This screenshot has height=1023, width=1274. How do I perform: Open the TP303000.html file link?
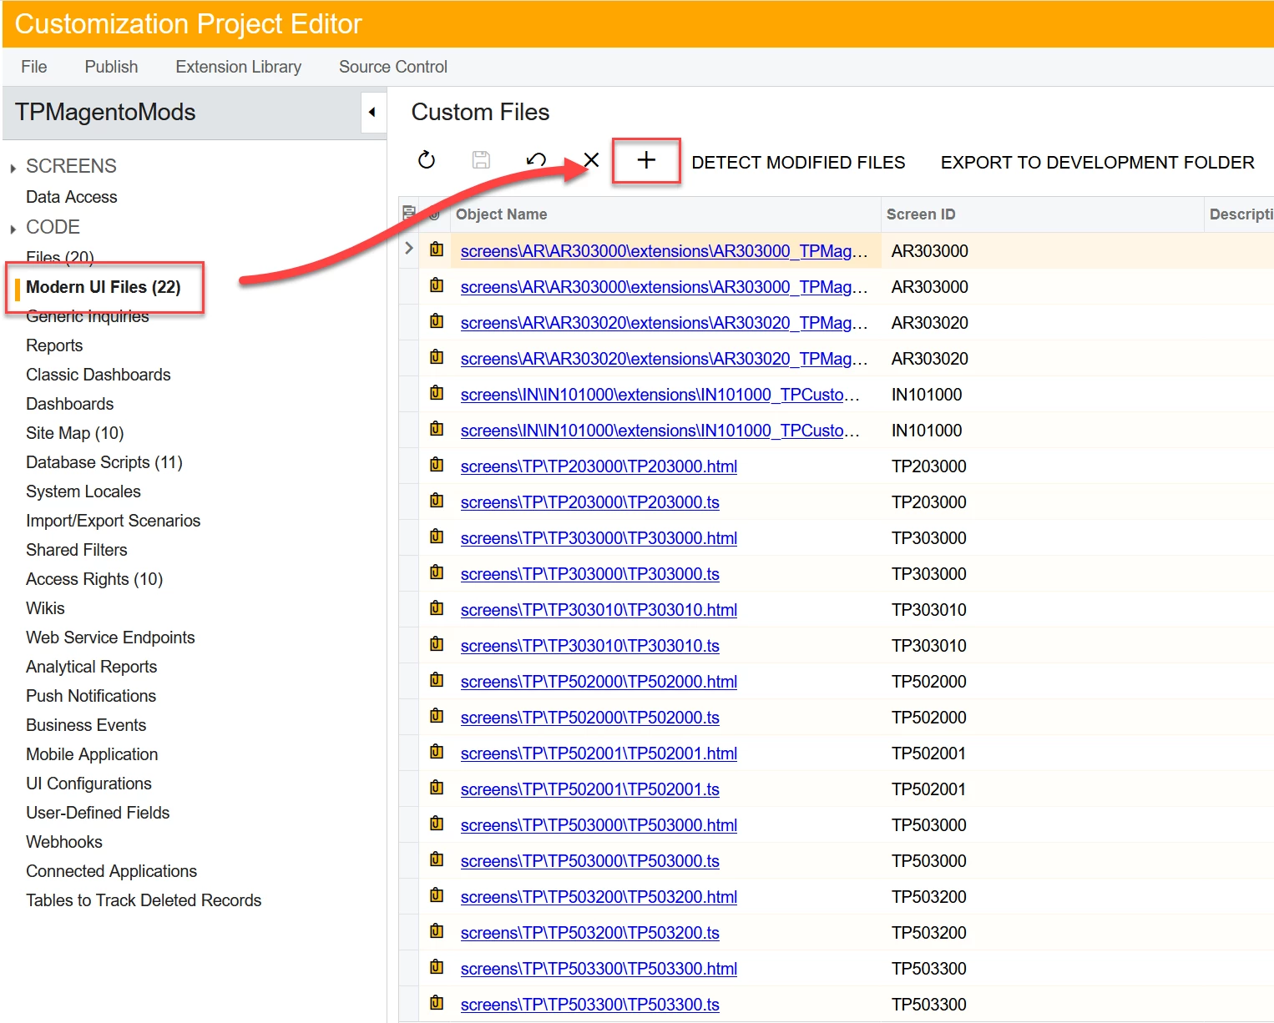(599, 538)
